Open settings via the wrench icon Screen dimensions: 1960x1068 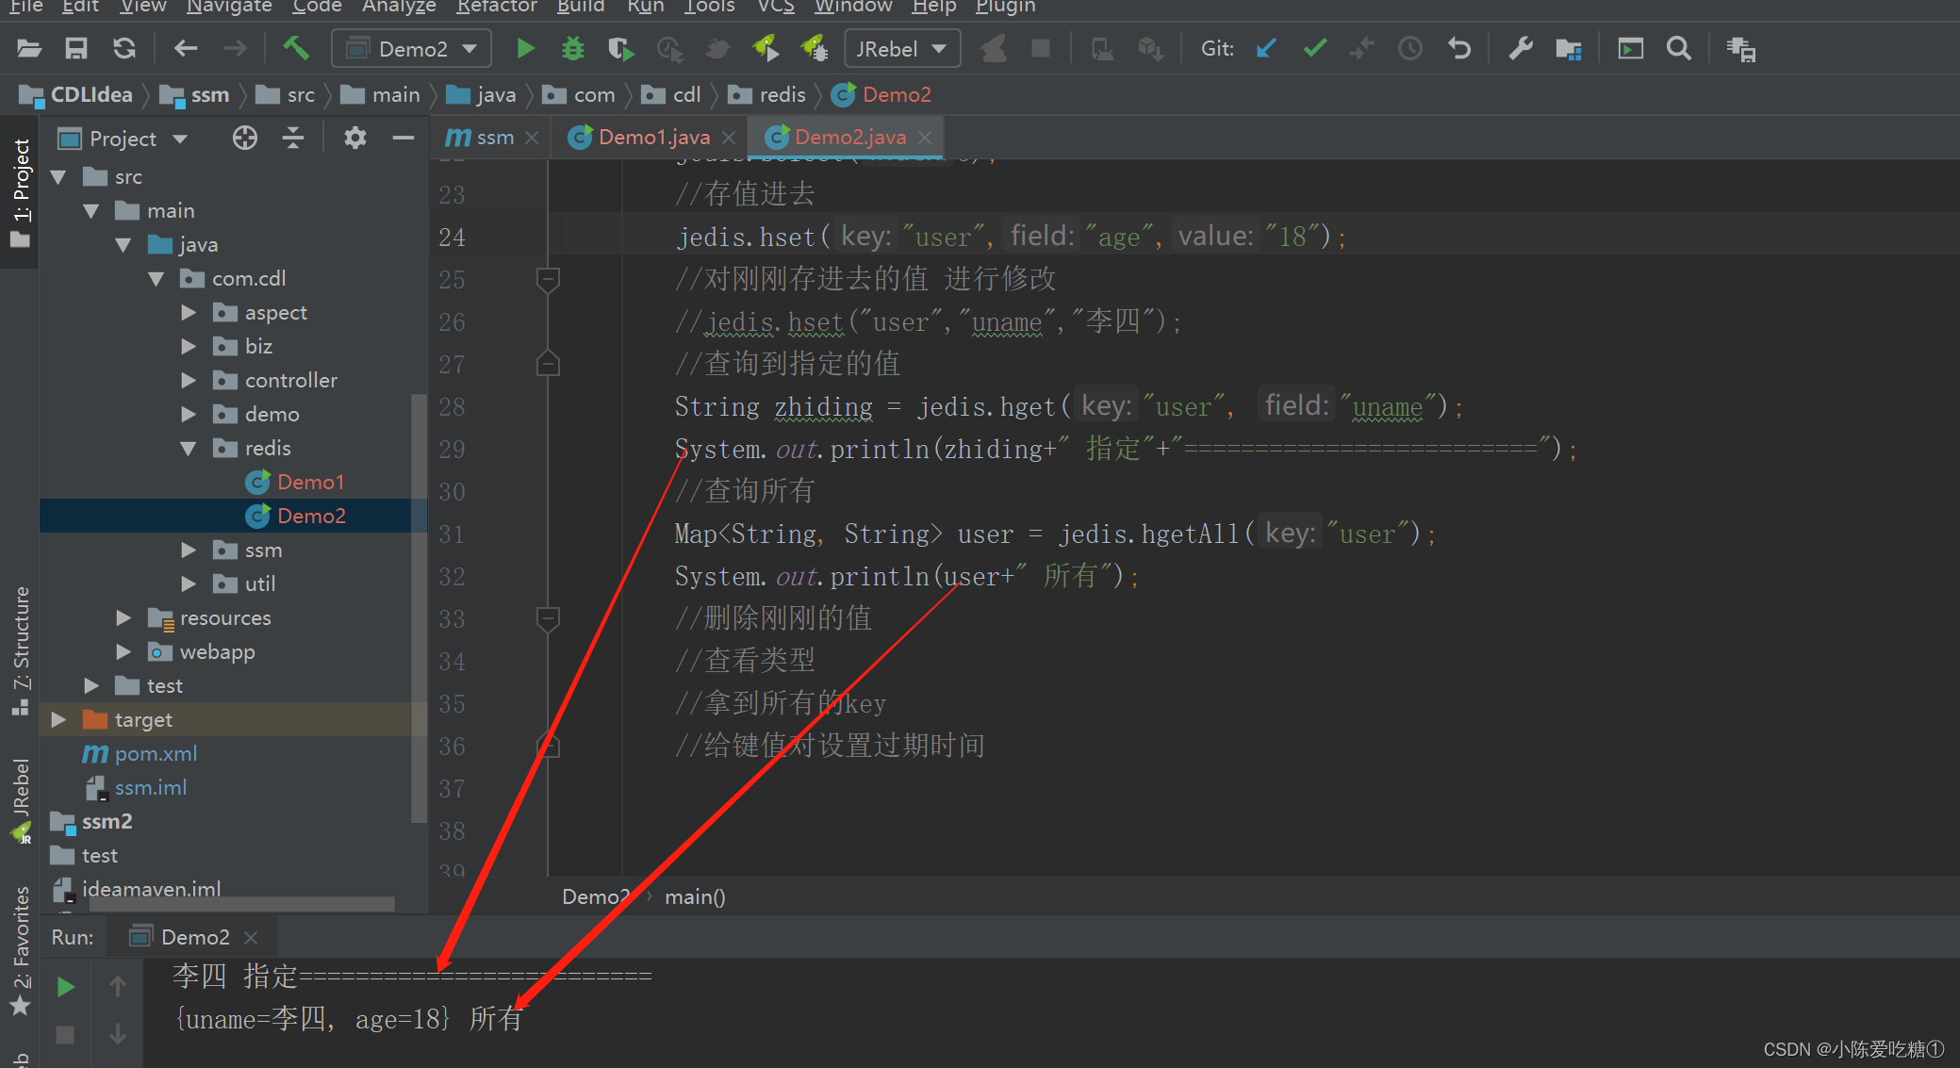1520,49
